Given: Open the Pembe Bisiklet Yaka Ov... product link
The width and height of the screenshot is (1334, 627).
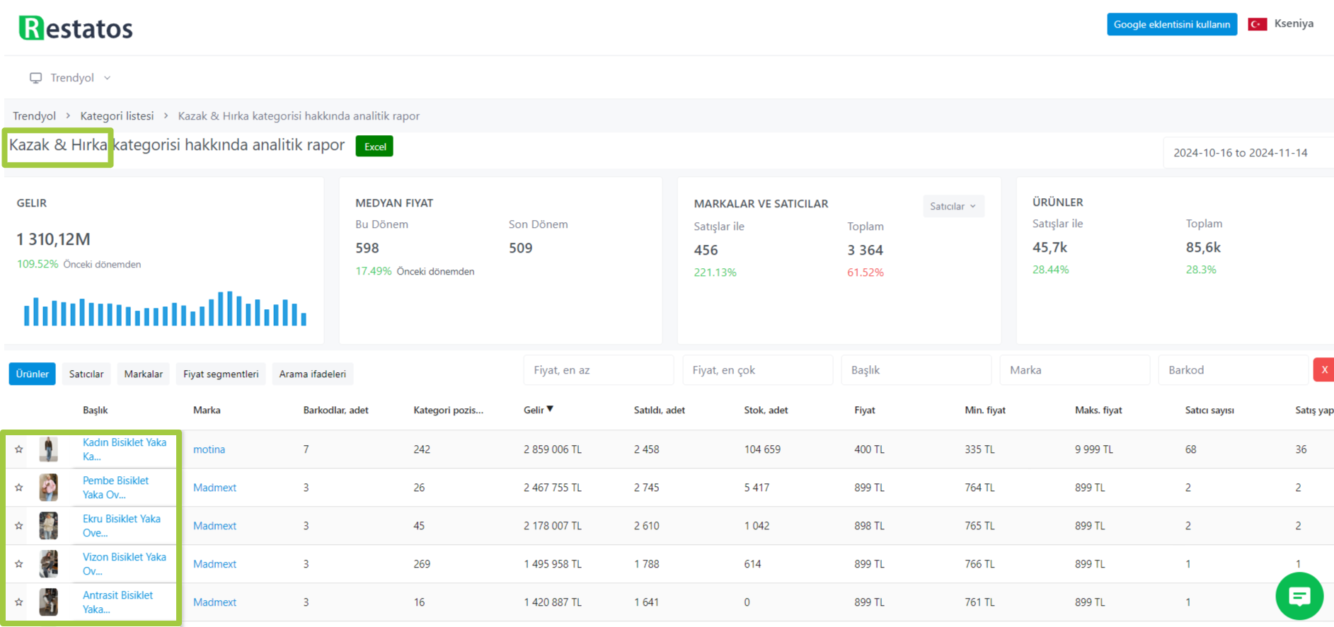Looking at the screenshot, I should point(116,488).
